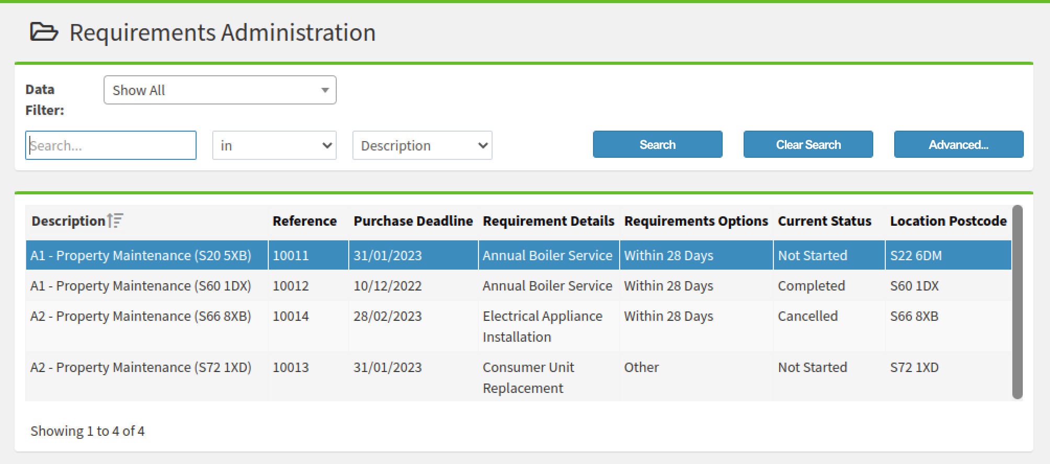Click the Requirement Details column header
This screenshot has width=1050, height=464.
548,221
